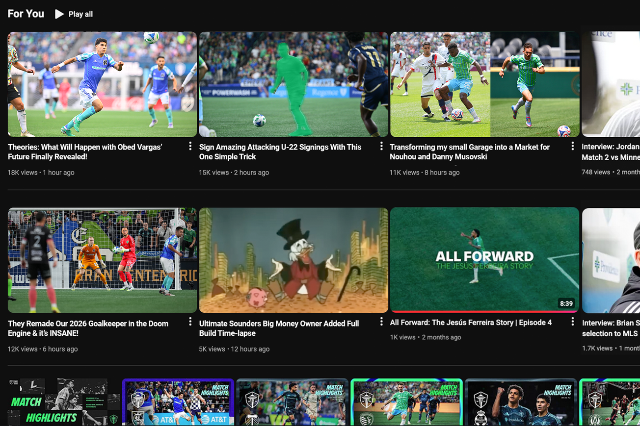Image resolution: width=640 pixels, height=426 pixels.
Task: Open options menu for the Big Money Owner video
Action: [381, 322]
